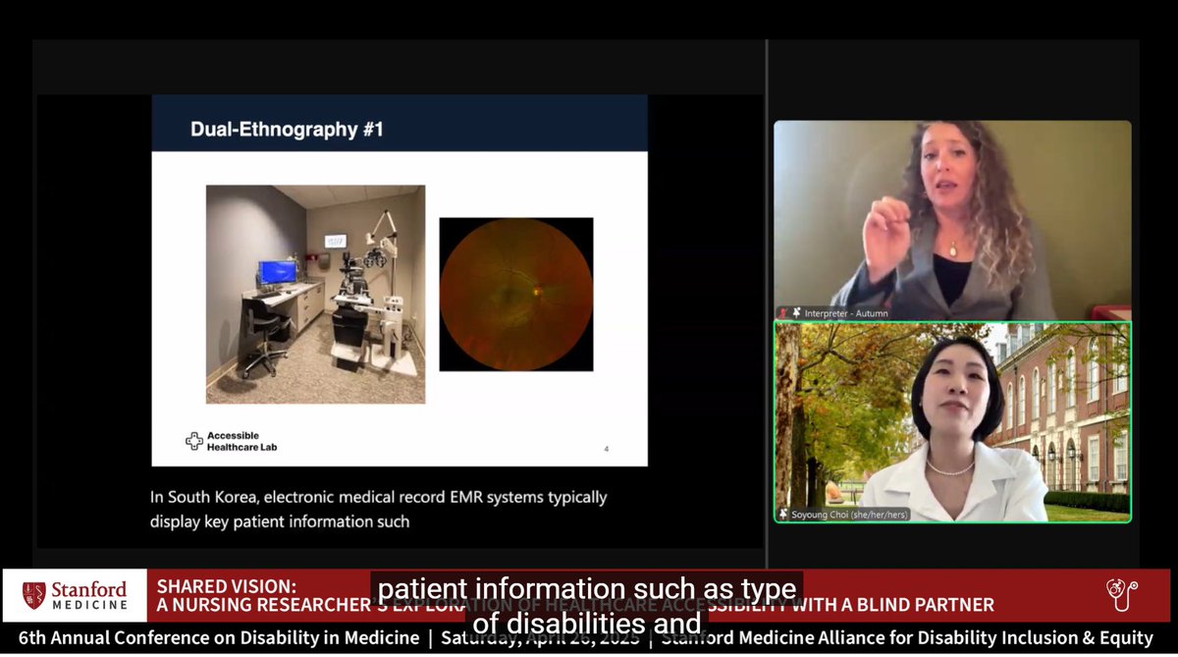Viewport: 1178px width, 657px height.
Task: Click the pin icon beside Interpreter - Autumn
Action: point(795,313)
